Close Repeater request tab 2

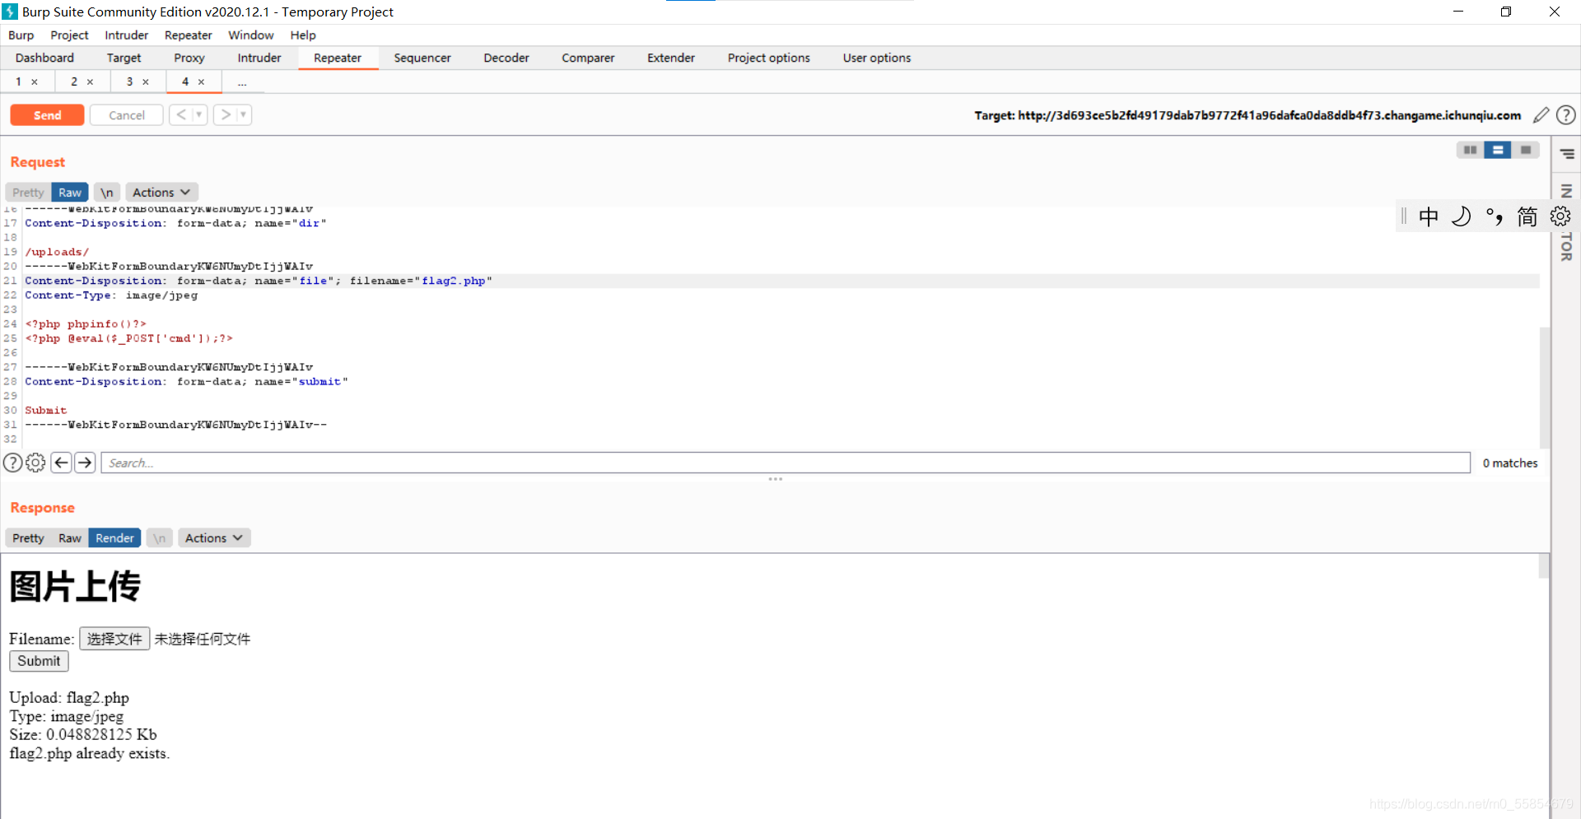point(91,82)
